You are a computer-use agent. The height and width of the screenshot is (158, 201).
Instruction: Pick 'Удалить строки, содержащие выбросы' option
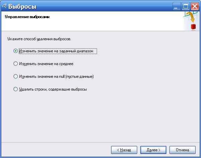click(x=15, y=89)
